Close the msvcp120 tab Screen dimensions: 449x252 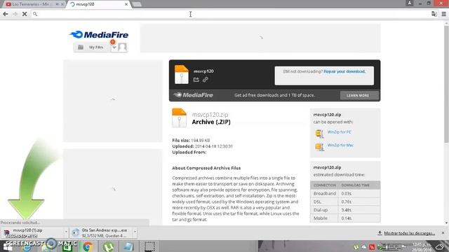pos(126,4)
